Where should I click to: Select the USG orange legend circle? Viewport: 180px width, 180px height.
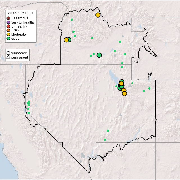click(x=8, y=30)
